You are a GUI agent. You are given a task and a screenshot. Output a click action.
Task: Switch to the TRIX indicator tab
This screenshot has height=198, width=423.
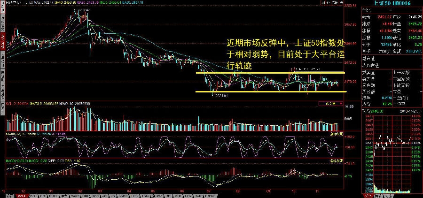tap(145, 196)
